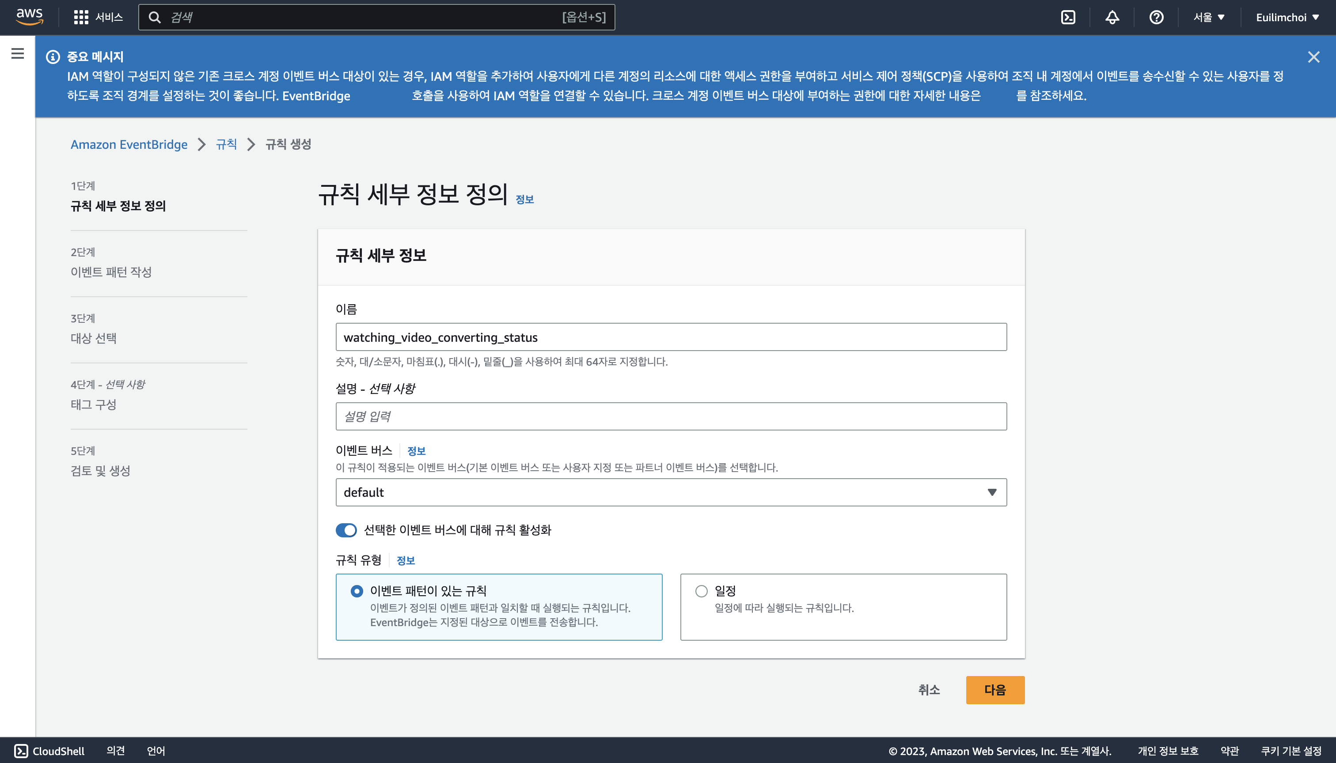Select step 5 review and create
The image size is (1336, 763).
point(100,471)
